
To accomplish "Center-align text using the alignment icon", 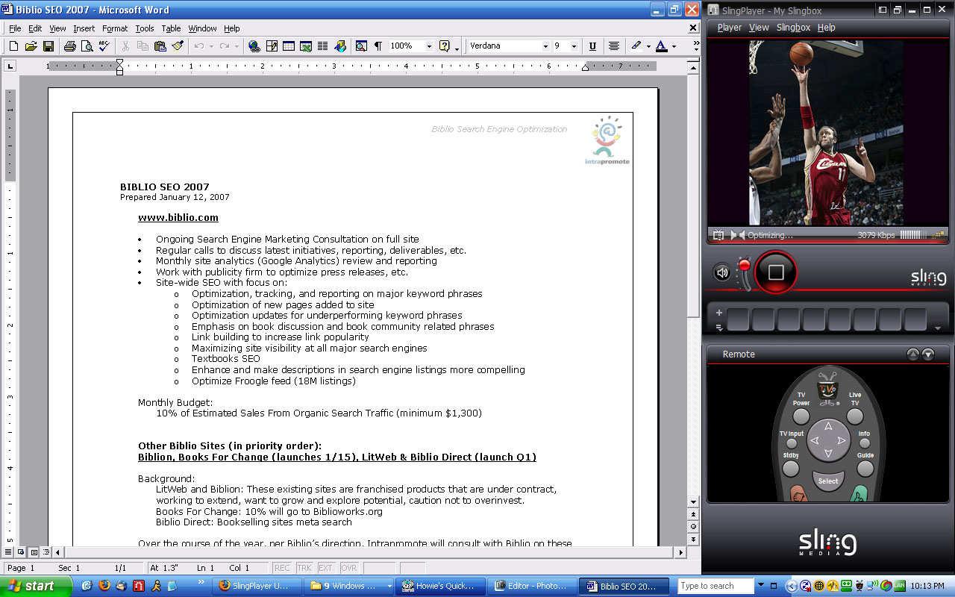I will point(613,46).
